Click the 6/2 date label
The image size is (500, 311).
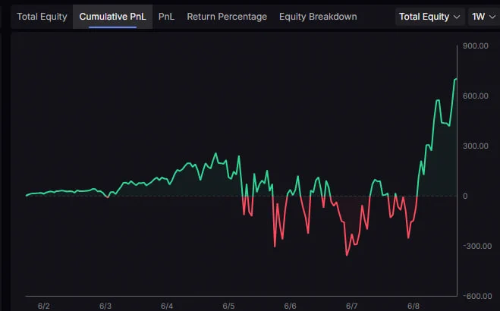tap(44, 306)
